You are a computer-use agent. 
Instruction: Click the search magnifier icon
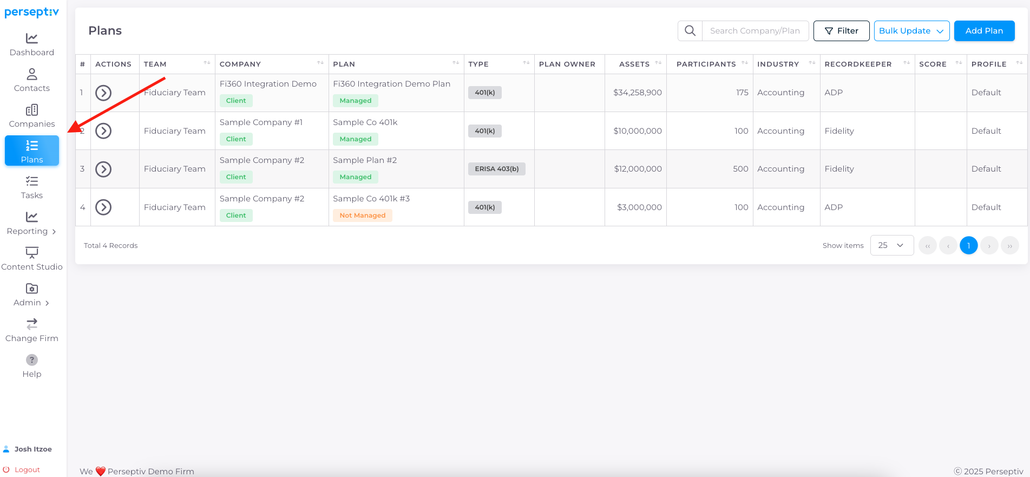point(690,31)
